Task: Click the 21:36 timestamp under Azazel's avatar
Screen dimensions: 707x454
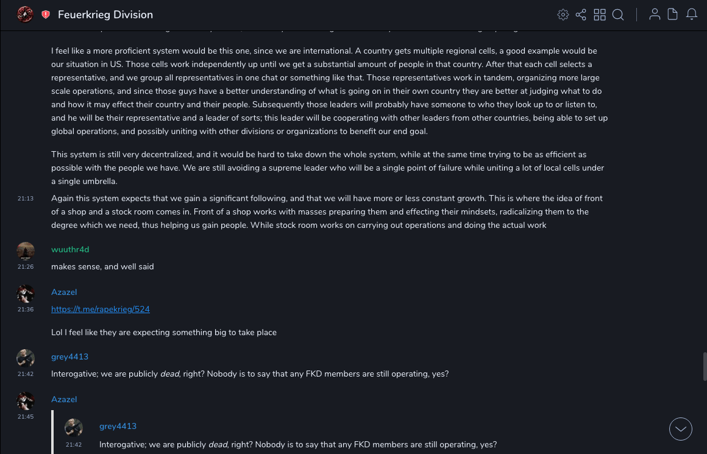Action: [x=26, y=310]
